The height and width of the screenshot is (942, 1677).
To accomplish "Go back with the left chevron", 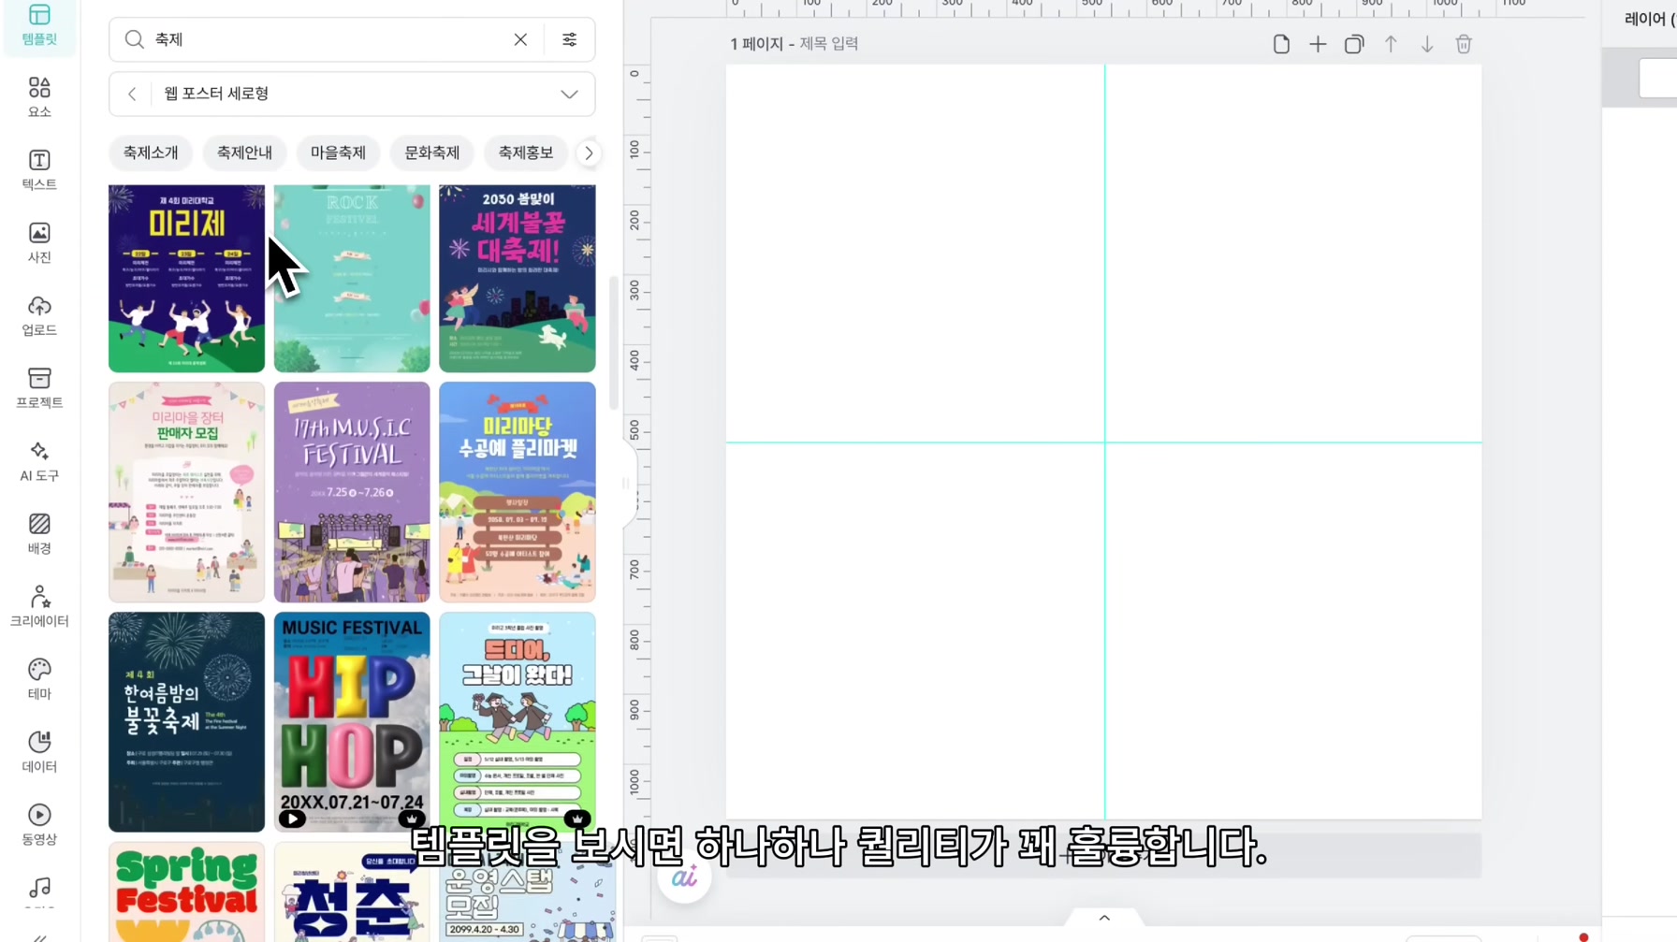I will 132,94.
